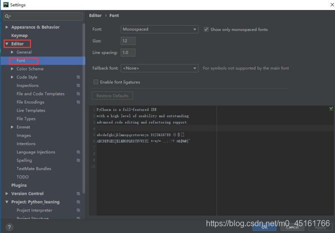Open the Font dropdown showing Monospaced
This screenshot has width=335, height=233.
(x=159, y=29)
